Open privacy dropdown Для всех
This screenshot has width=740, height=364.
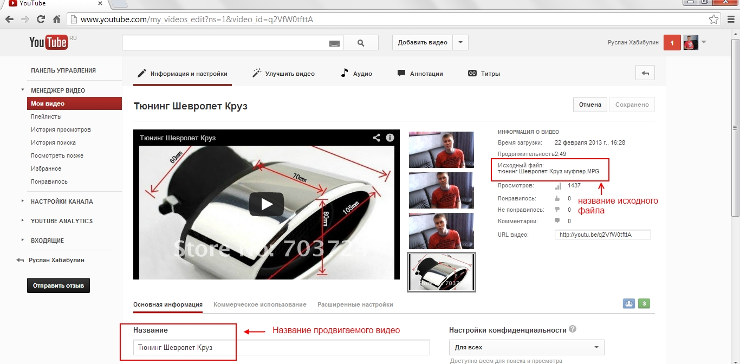(x=527, y=347)
